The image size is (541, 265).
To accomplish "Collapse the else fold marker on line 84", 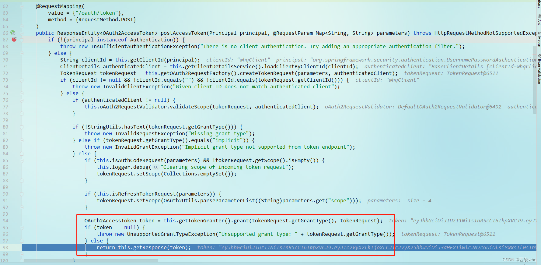I will point(22,154).
